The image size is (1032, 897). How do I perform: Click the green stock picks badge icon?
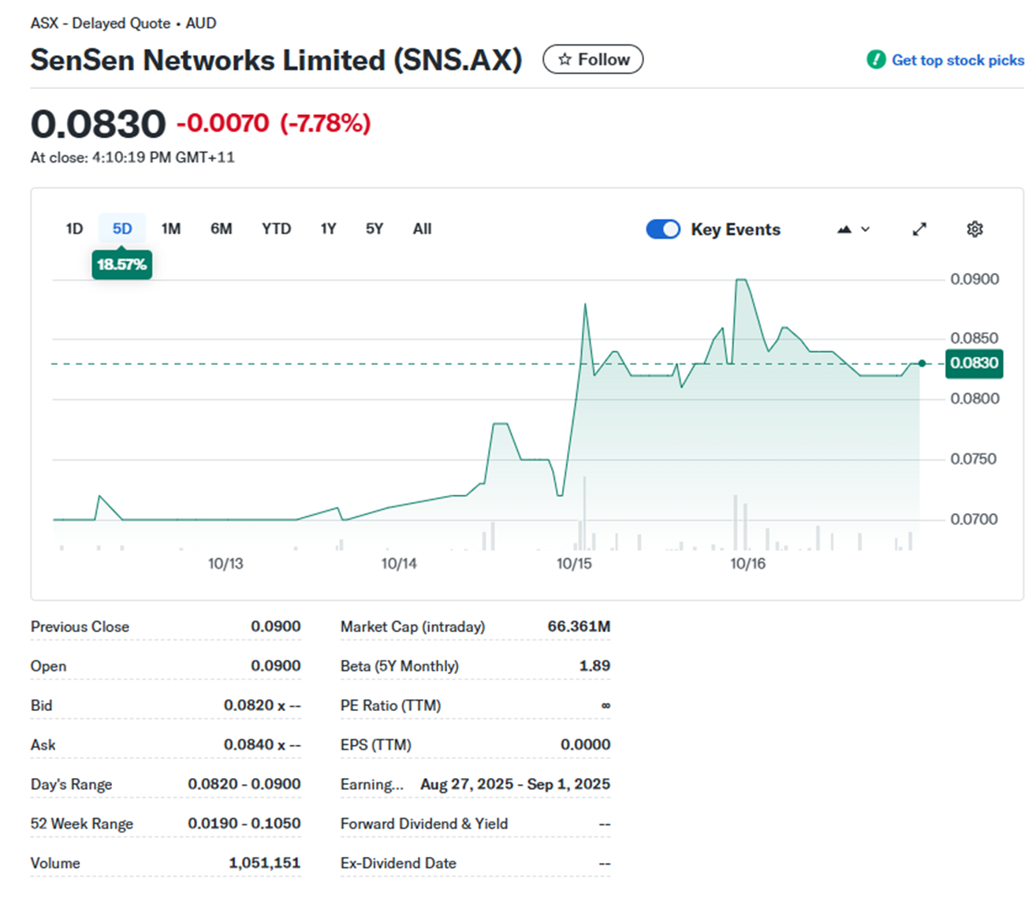coord(876,60)
